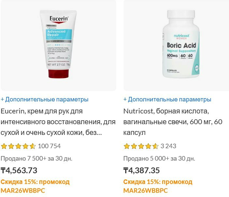The width and height of the screenshot is (229, 197).
Task: Select the Eucerin MAR26WBBPC promo discount text
Action: coord(35,186)
